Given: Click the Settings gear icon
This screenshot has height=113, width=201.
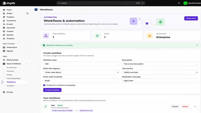Looking at the screenshot, I should pos(4,92).
